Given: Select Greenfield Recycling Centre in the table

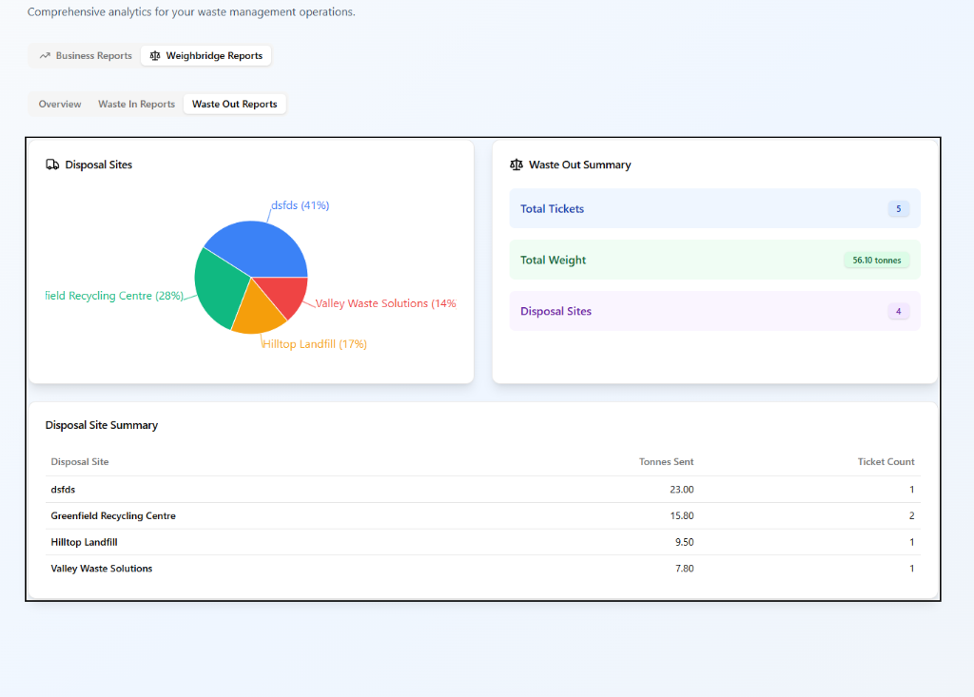Looking at the screenshot, I should [x=113, y=515].
